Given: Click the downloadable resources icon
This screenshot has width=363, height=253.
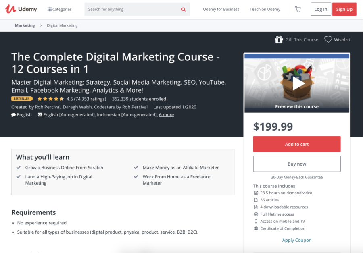Looking at the screenshot, I should [x=256, y=207].
